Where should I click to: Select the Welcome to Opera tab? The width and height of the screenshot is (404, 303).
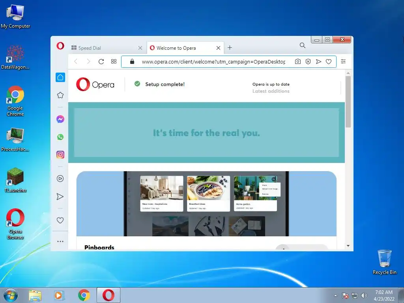tap(185, 48)
